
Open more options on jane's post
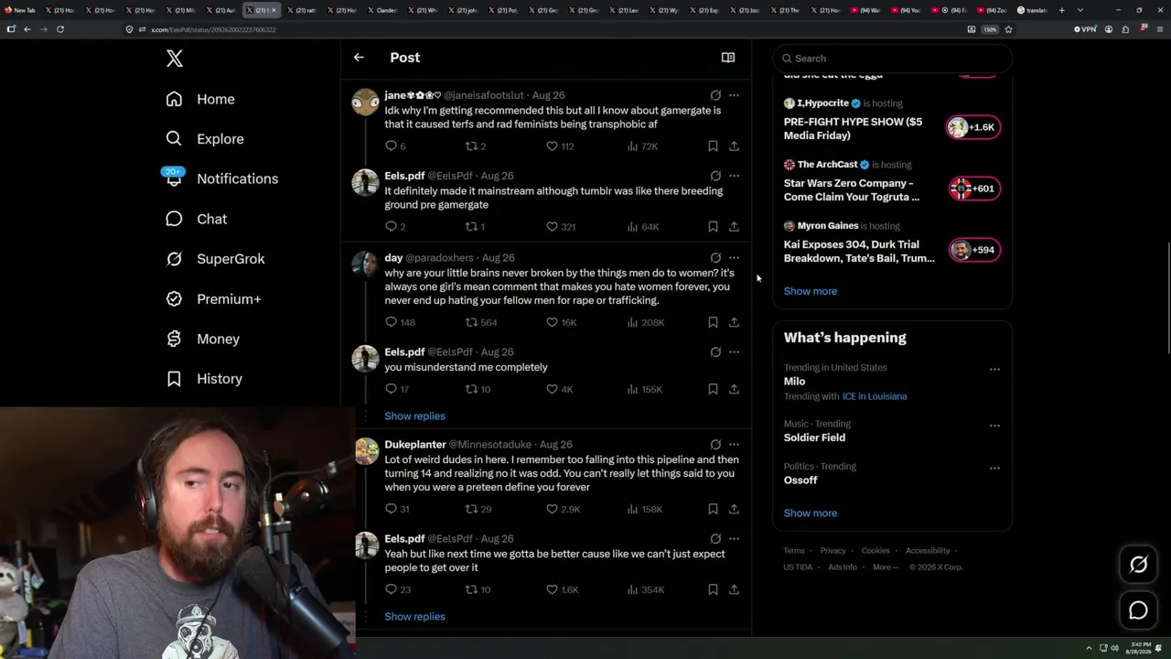point(734,95)
